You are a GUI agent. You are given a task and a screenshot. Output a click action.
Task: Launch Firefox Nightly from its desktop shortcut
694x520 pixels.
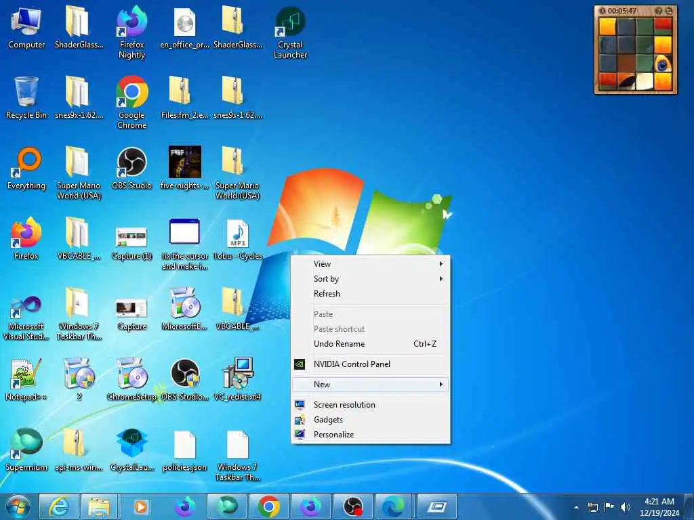pos(131,32)
